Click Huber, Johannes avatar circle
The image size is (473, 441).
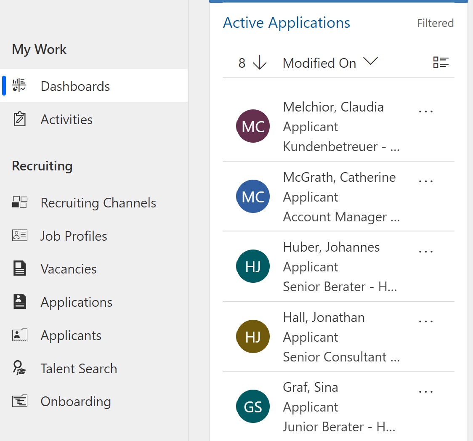253,266
